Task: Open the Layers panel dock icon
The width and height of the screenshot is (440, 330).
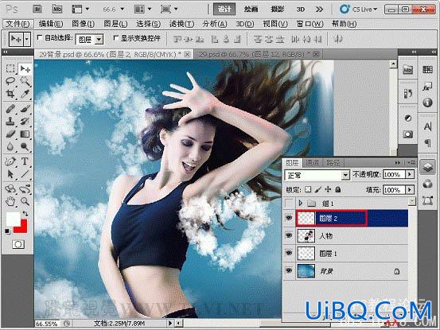Action: coord(427,167)
